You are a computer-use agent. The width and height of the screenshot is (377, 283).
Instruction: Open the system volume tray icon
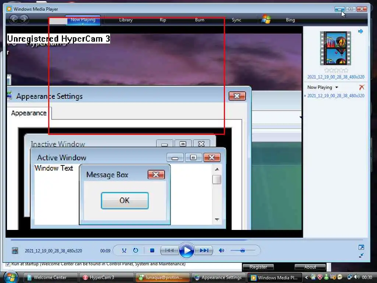tap(357, 277)
